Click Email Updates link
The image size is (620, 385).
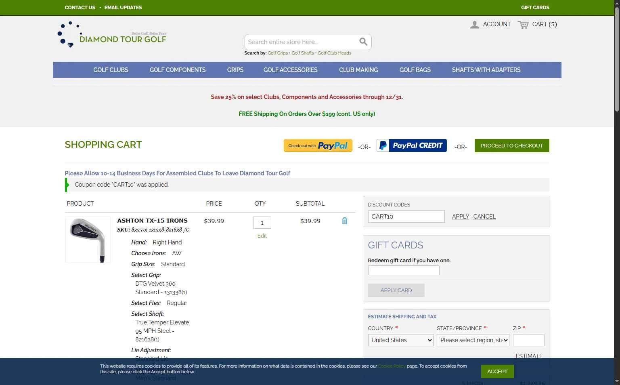(123, 7)
